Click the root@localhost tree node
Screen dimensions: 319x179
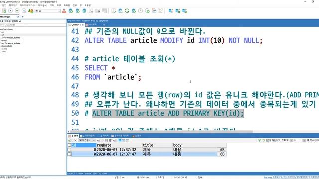(x=6, y=29)
